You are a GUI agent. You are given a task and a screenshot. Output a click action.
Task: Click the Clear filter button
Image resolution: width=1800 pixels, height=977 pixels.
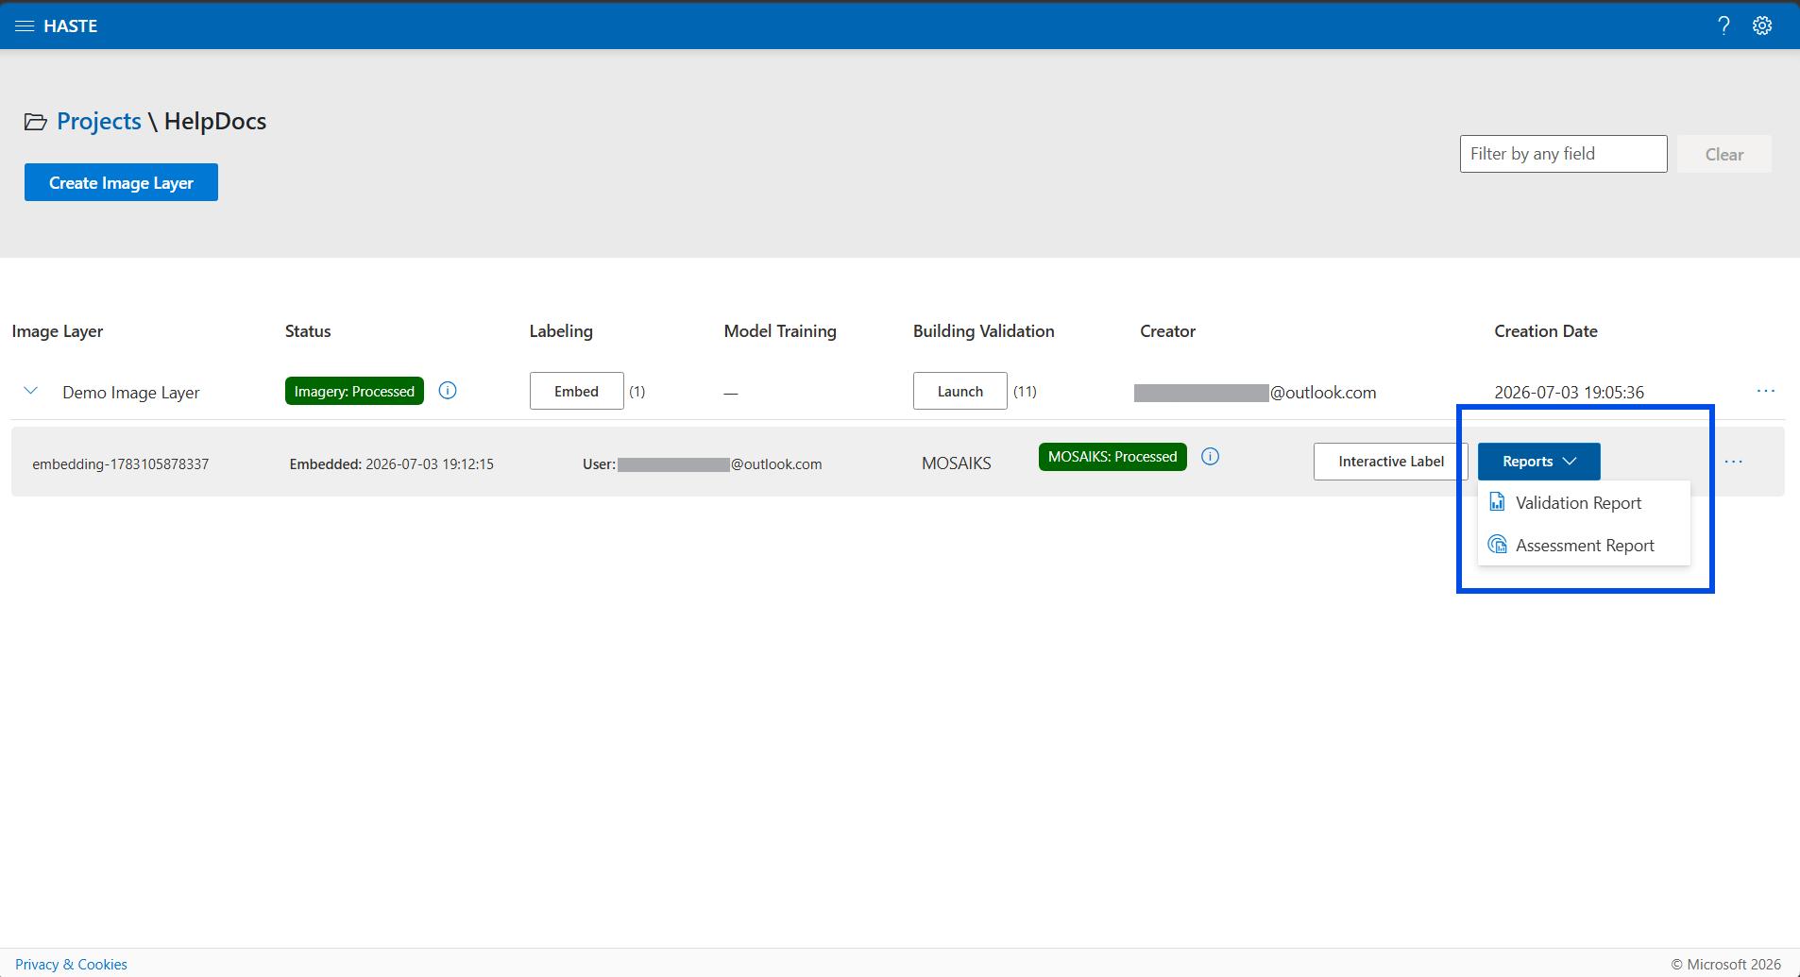[1724, 154]
